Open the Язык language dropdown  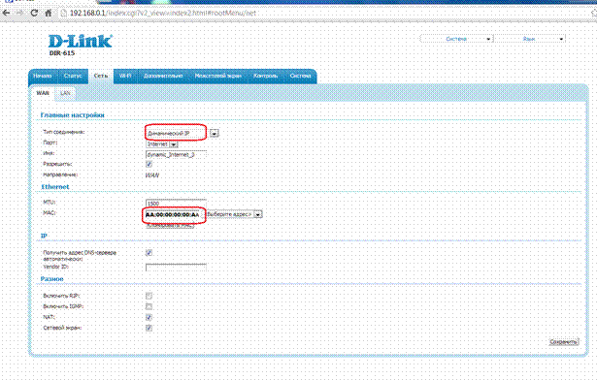click(530, 39)
